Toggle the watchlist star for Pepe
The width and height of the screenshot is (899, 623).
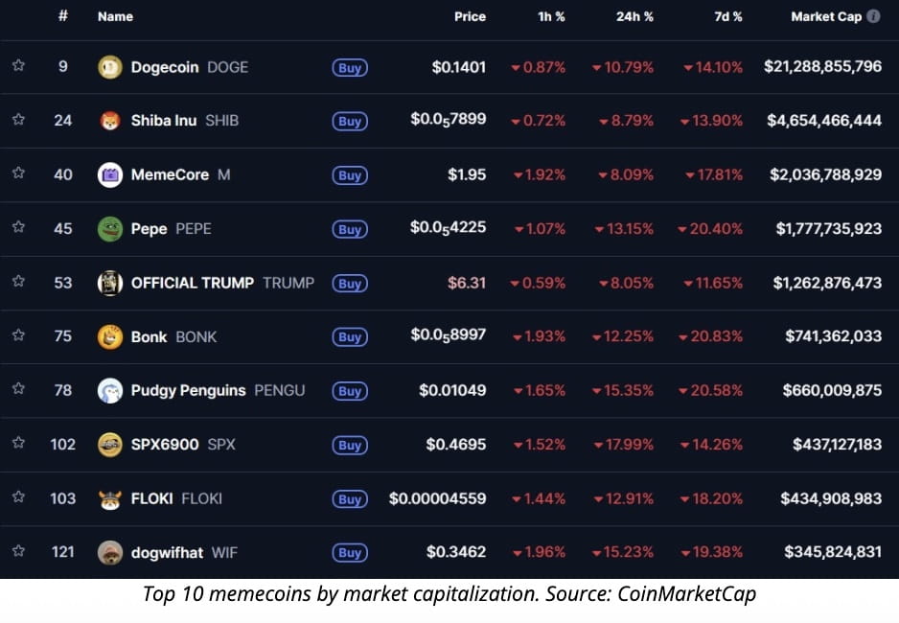point(18,229)
